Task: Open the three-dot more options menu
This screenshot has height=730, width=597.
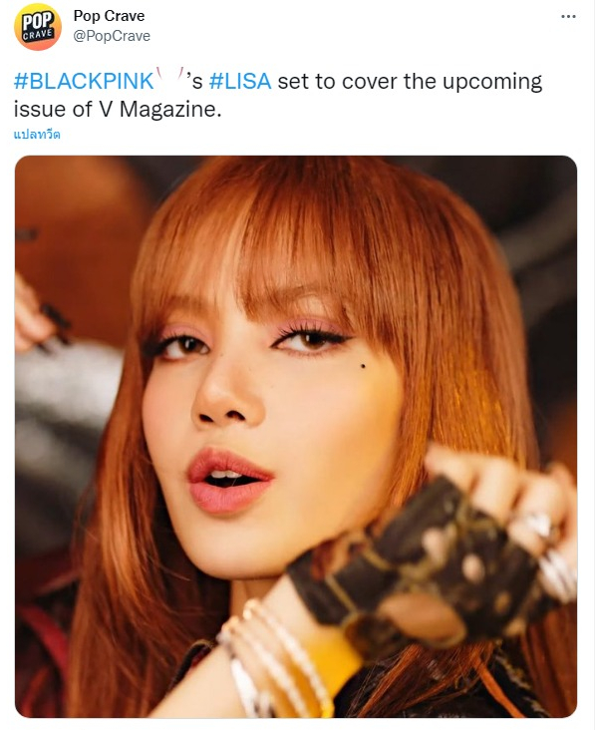Action: [568, 17]
